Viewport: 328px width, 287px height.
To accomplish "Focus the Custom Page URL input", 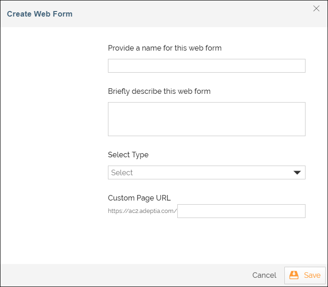I will point(241,211).
